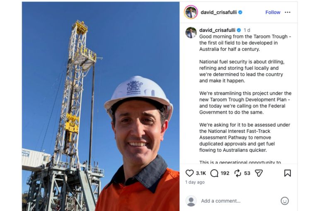Click the Follow button
Screen dimensions: 317x211
click(x=273, y=12)
